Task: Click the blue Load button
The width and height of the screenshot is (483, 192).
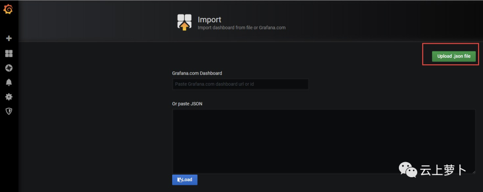Action: click(185, 179)
